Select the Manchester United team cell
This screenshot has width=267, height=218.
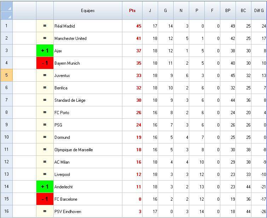pyautogui.click(x=70, y=38)
